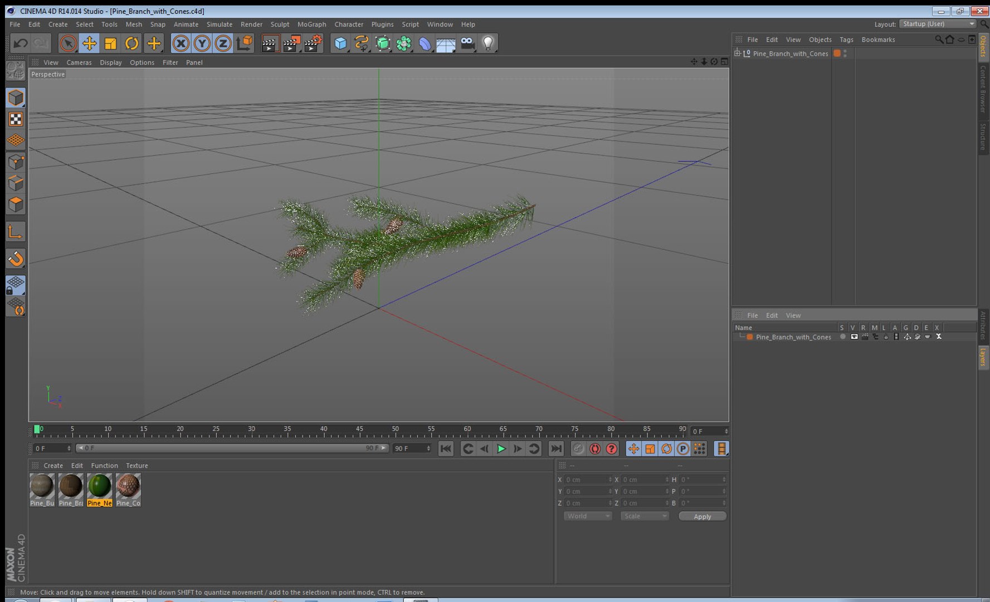The image size is (990, 602).
Task: Switch to Texture mode checkerboard icon
Action: pos(16,119)
